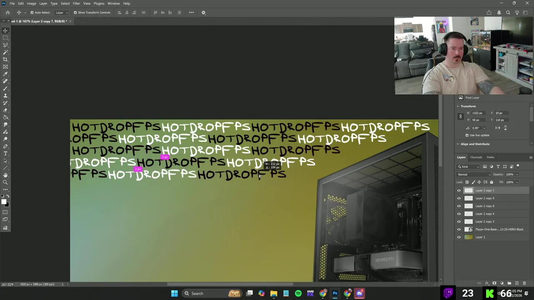Select the Move tool in toolbar

click(x=5, y=30)
